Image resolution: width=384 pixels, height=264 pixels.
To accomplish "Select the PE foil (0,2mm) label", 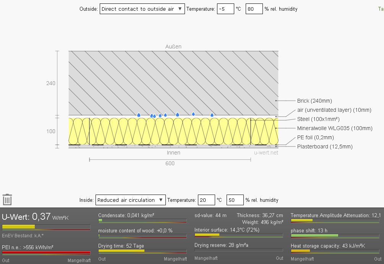I will (315, 137).
